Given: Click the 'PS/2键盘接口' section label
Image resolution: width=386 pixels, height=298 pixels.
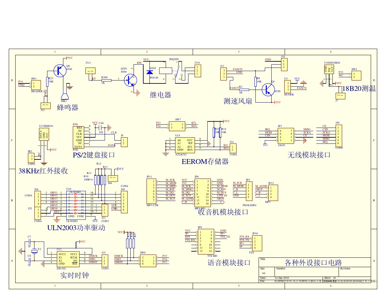Looking at the screenshot, I should (94, 155).
